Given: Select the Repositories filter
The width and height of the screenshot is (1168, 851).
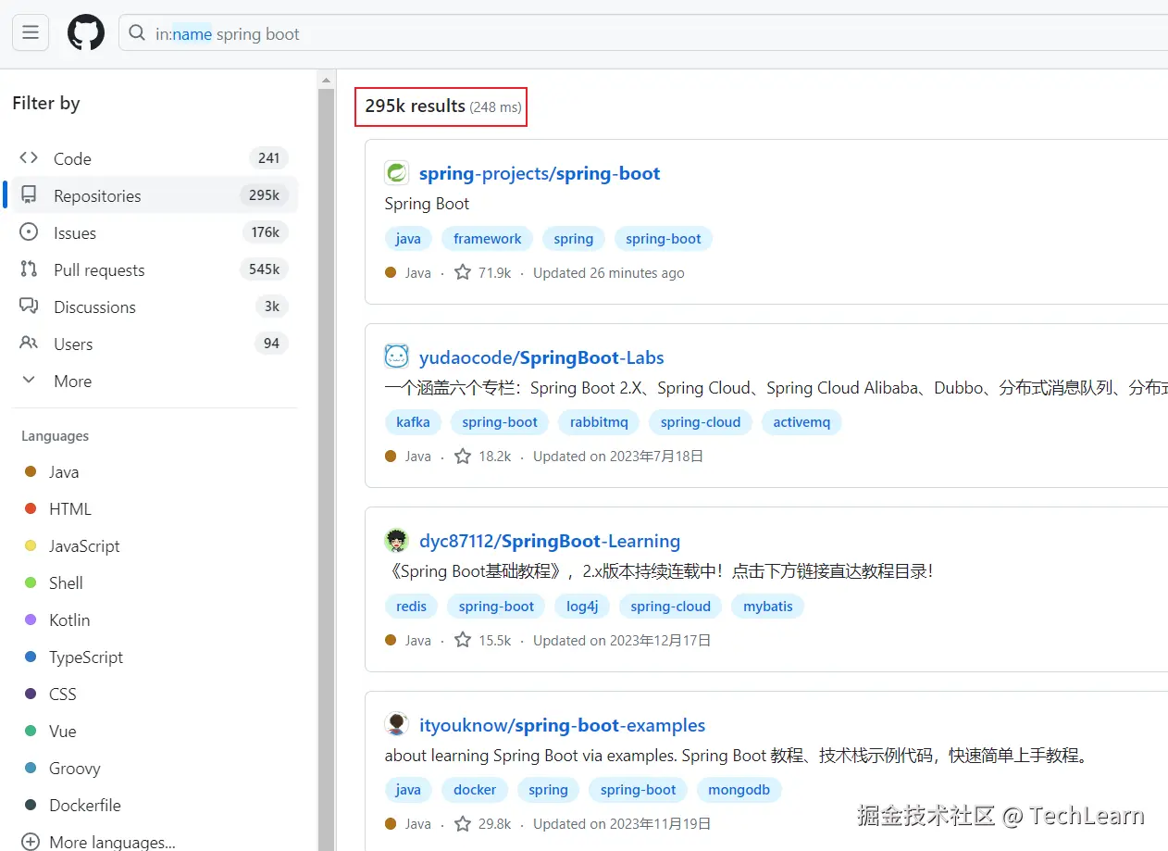Looking at the screenshot, I should pyautogui.click(x=155, y=195).
